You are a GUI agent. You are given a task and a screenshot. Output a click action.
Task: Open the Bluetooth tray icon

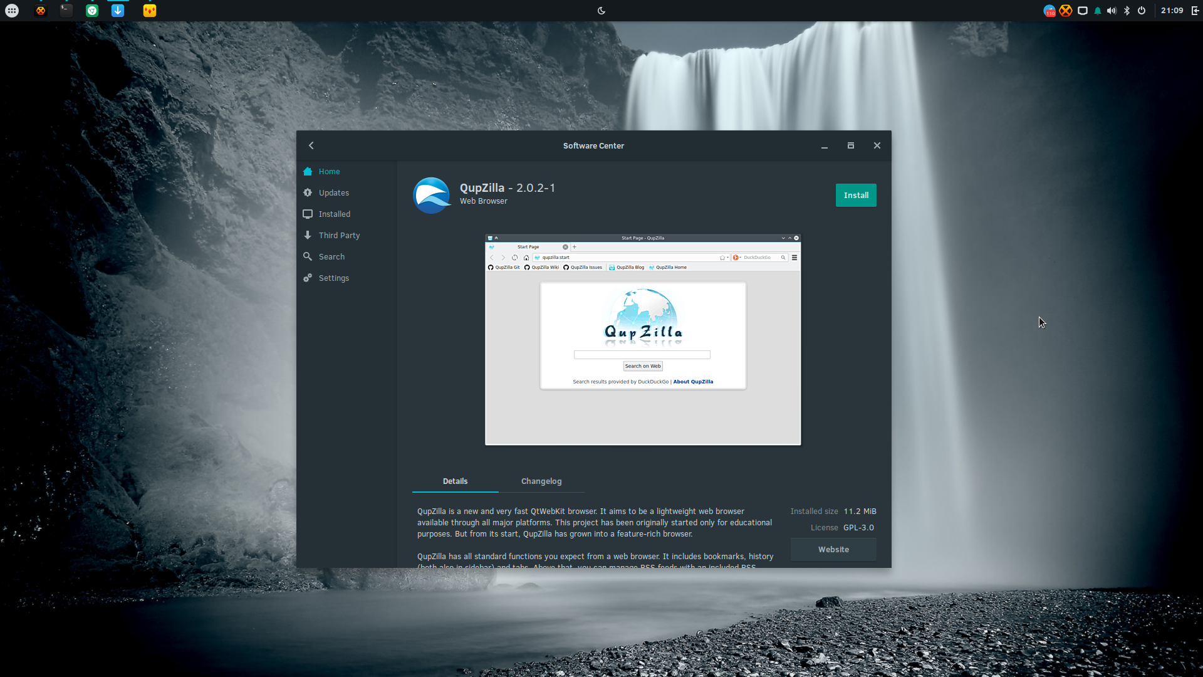click(1127, 11)
